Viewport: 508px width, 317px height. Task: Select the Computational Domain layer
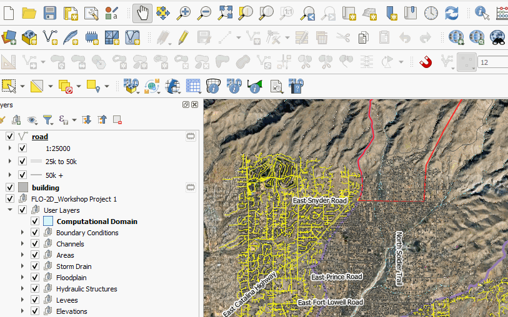pyautogui.click(x=97, y=222)
